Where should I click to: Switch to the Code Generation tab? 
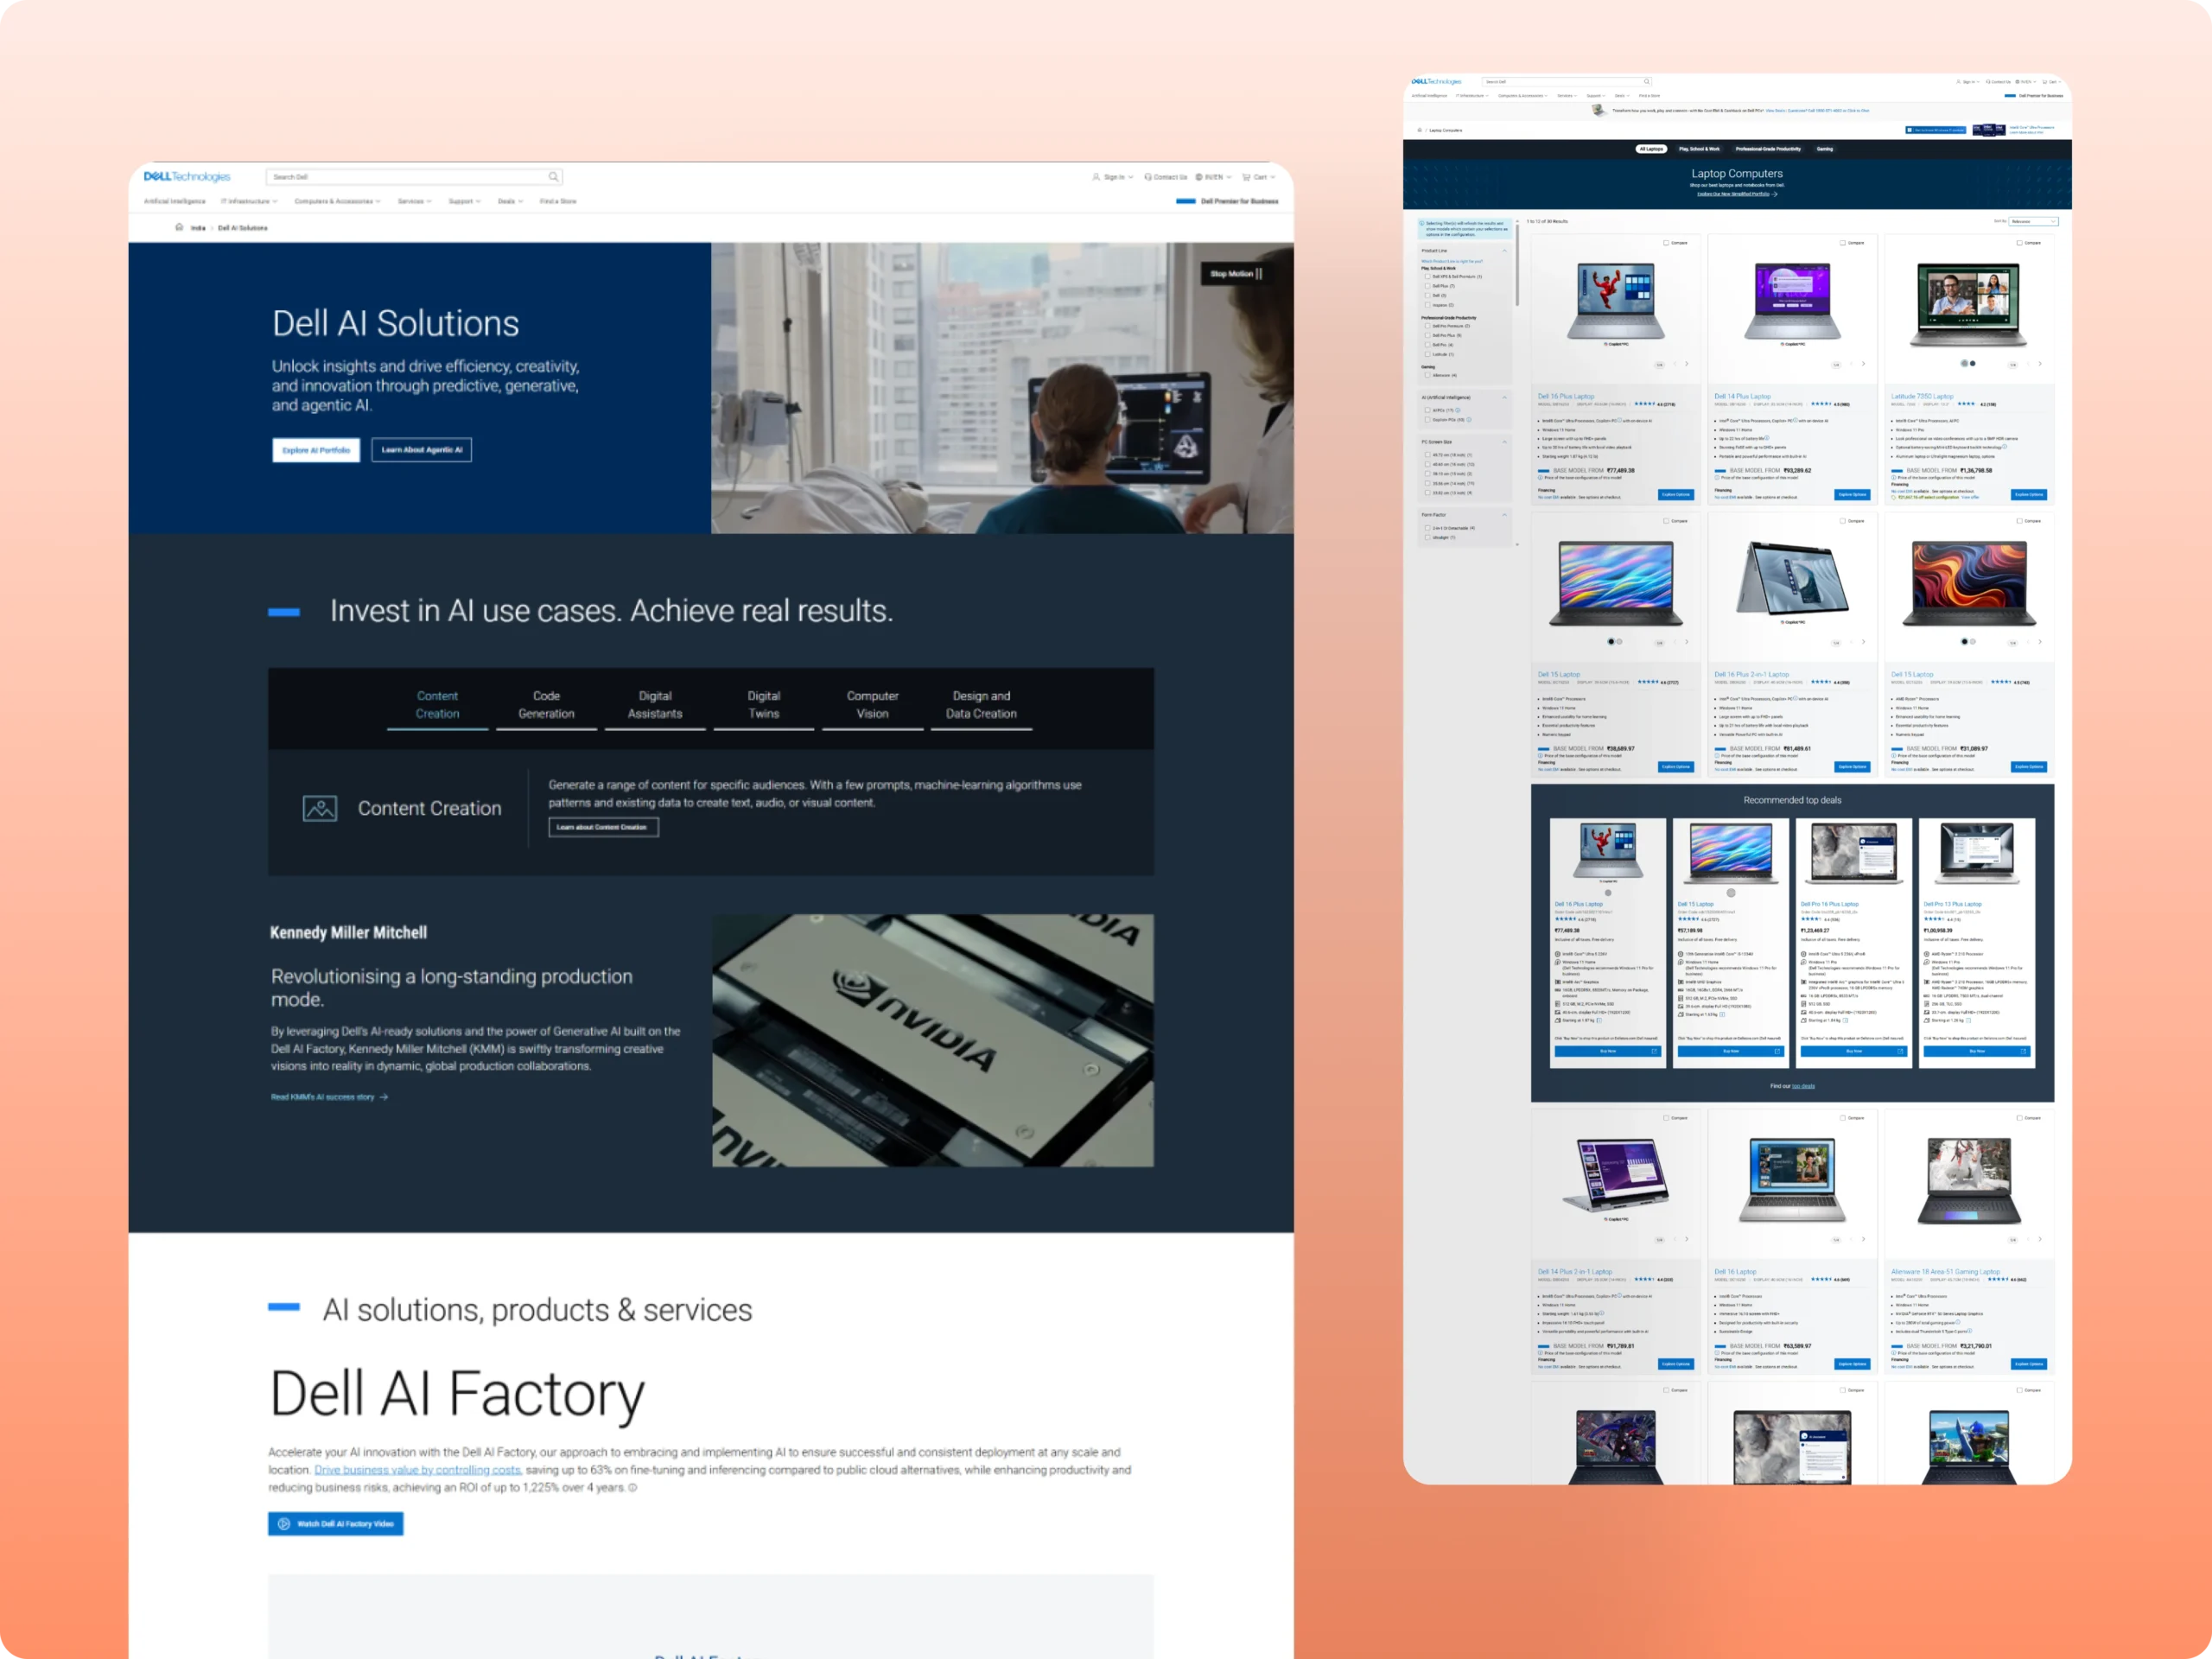[x=546, y=705]
